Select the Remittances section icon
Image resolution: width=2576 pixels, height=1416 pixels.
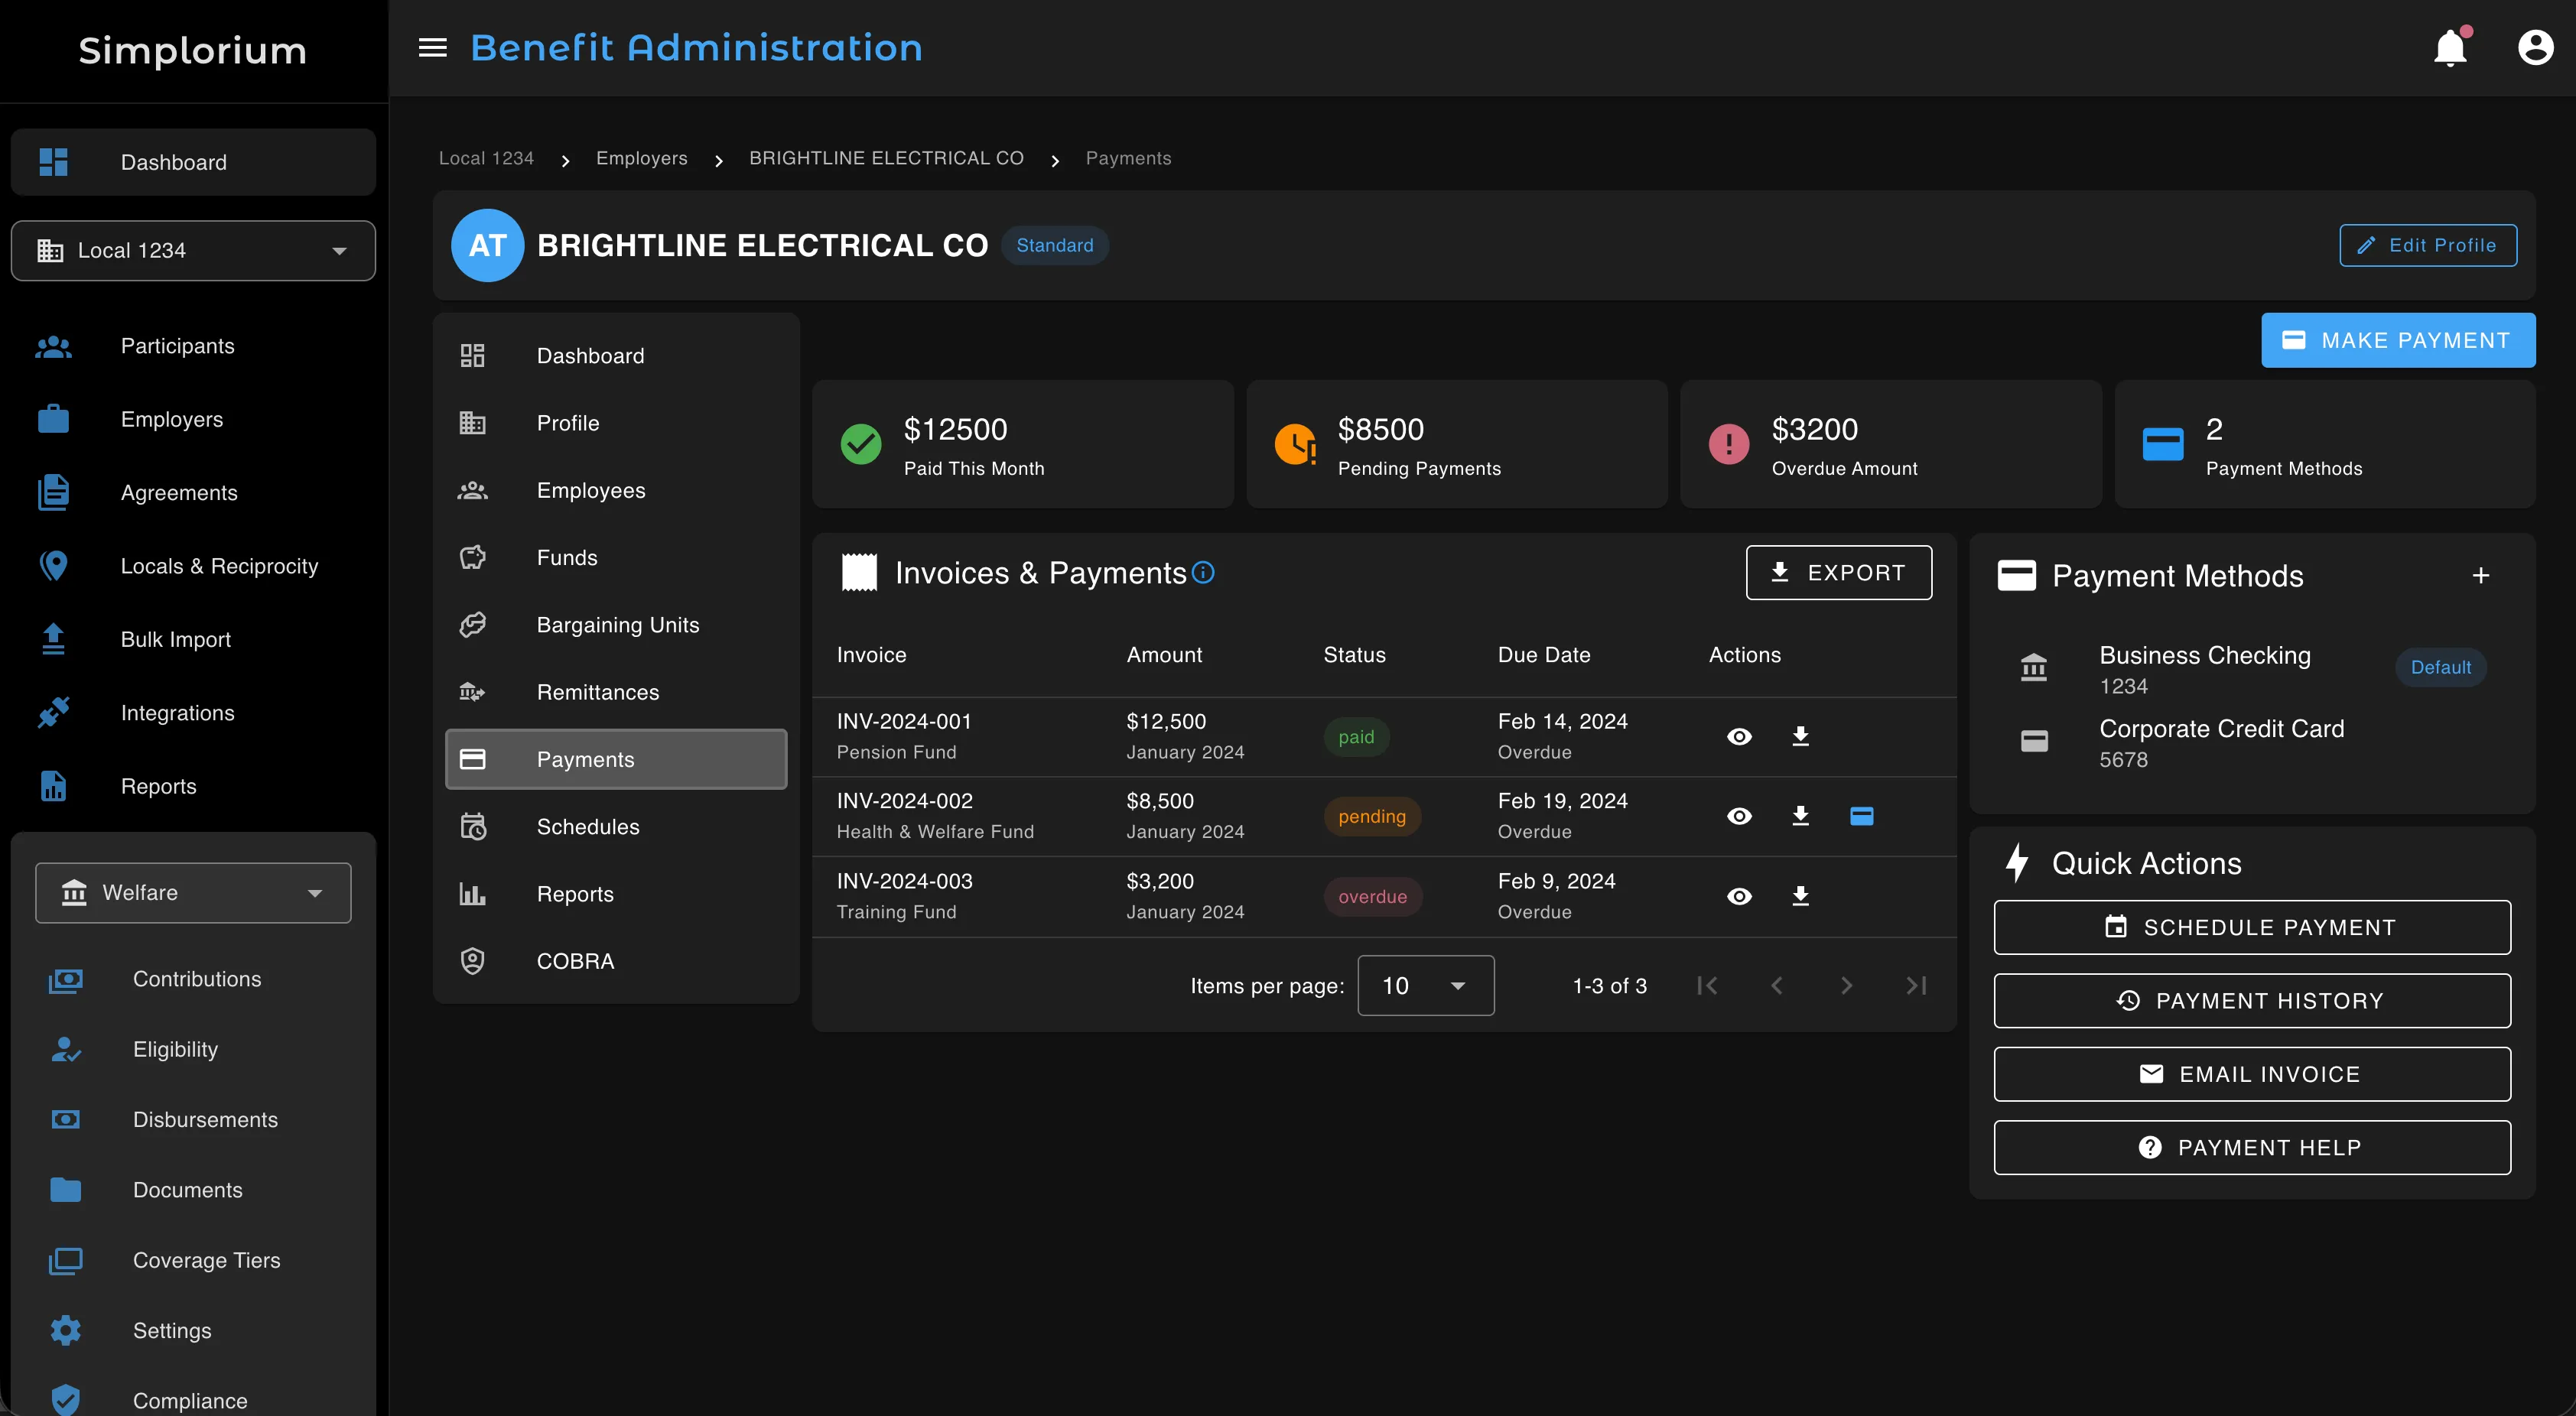471,691
